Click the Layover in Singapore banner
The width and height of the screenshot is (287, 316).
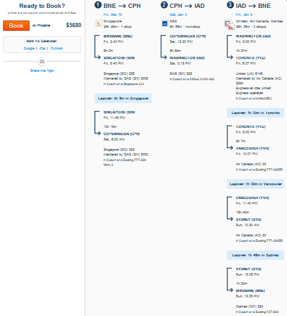click(123, 98)
